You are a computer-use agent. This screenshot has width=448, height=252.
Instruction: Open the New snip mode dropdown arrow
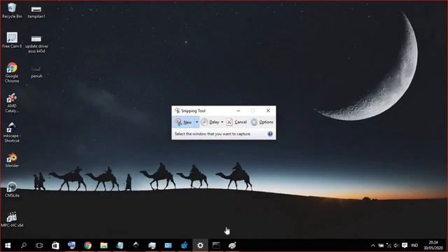(197, 122)
